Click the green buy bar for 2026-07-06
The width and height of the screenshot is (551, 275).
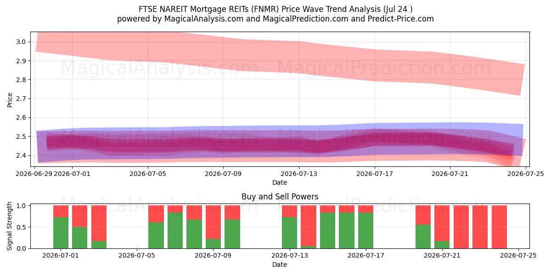[156, 235]
